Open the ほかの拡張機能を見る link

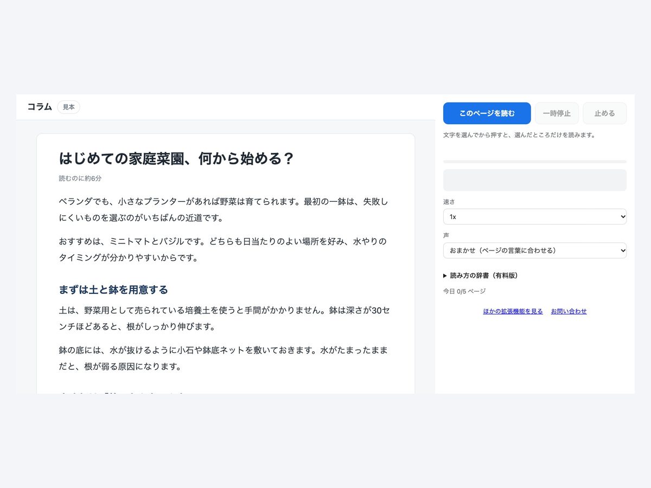(x=513, y=311)
